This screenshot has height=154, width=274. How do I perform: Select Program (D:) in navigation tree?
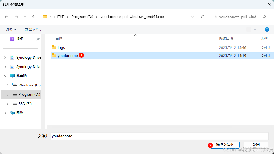[26, 94]
